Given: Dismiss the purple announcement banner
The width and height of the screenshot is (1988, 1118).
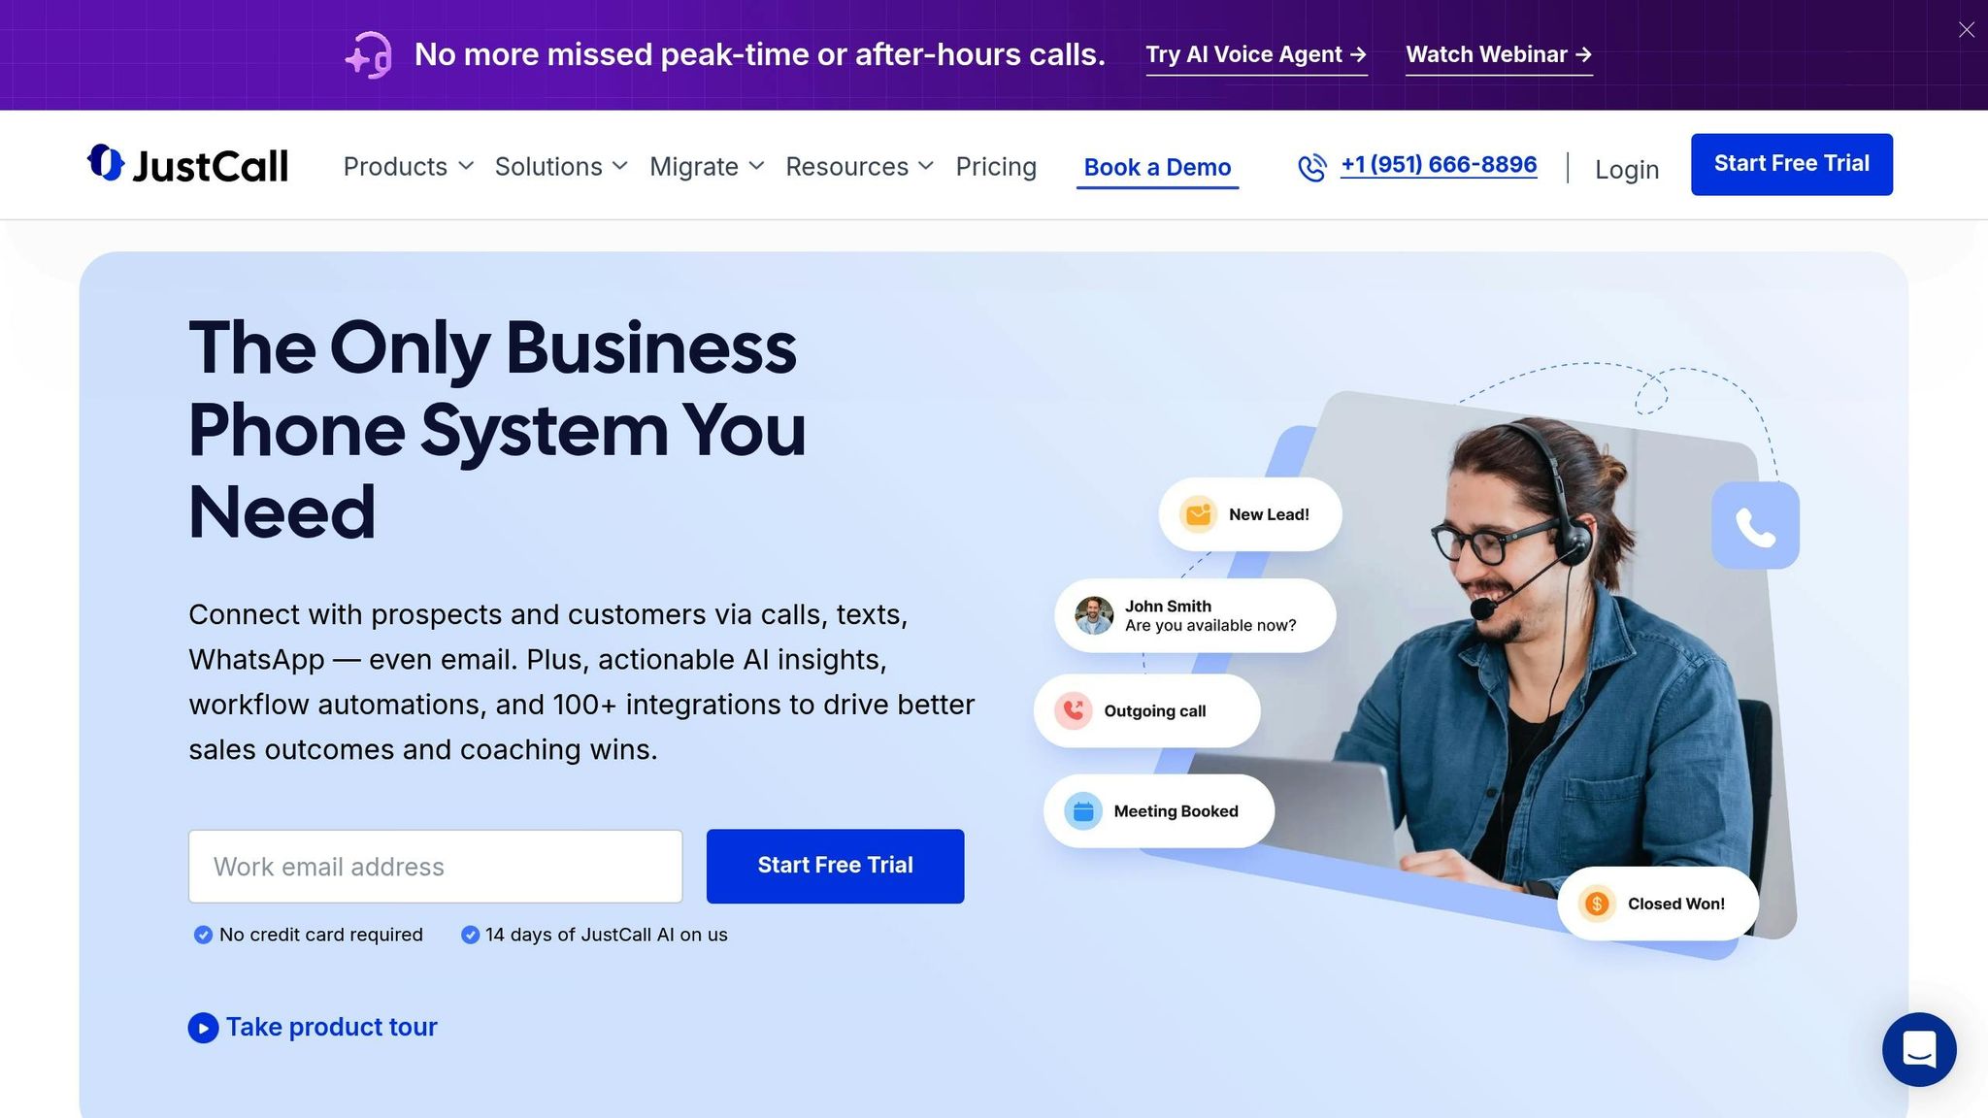Looking at the screenshot, I should click(1967, 30).
